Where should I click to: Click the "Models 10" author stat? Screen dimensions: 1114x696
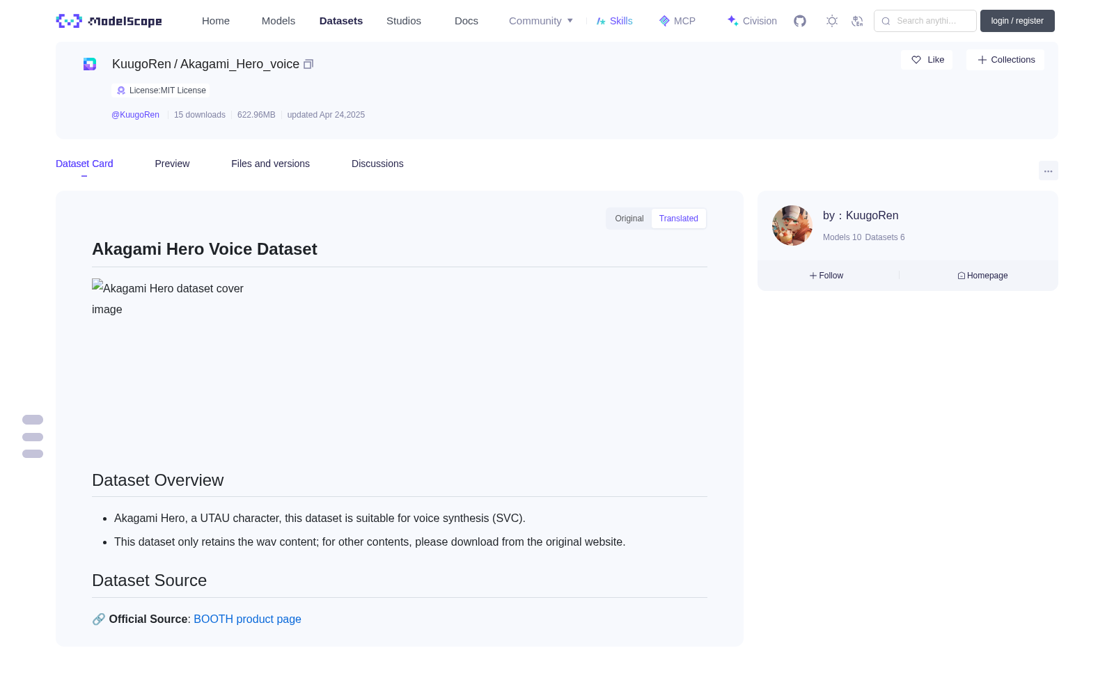coord(842,237)
